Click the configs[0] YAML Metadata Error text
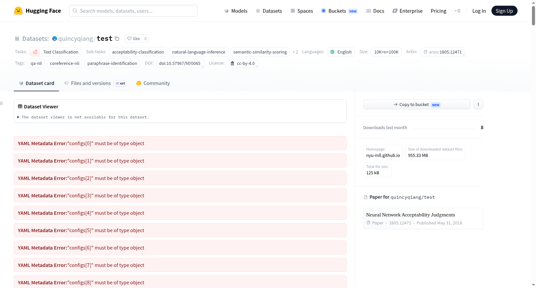This screenshot has width=536, height=288. point(81,143)
